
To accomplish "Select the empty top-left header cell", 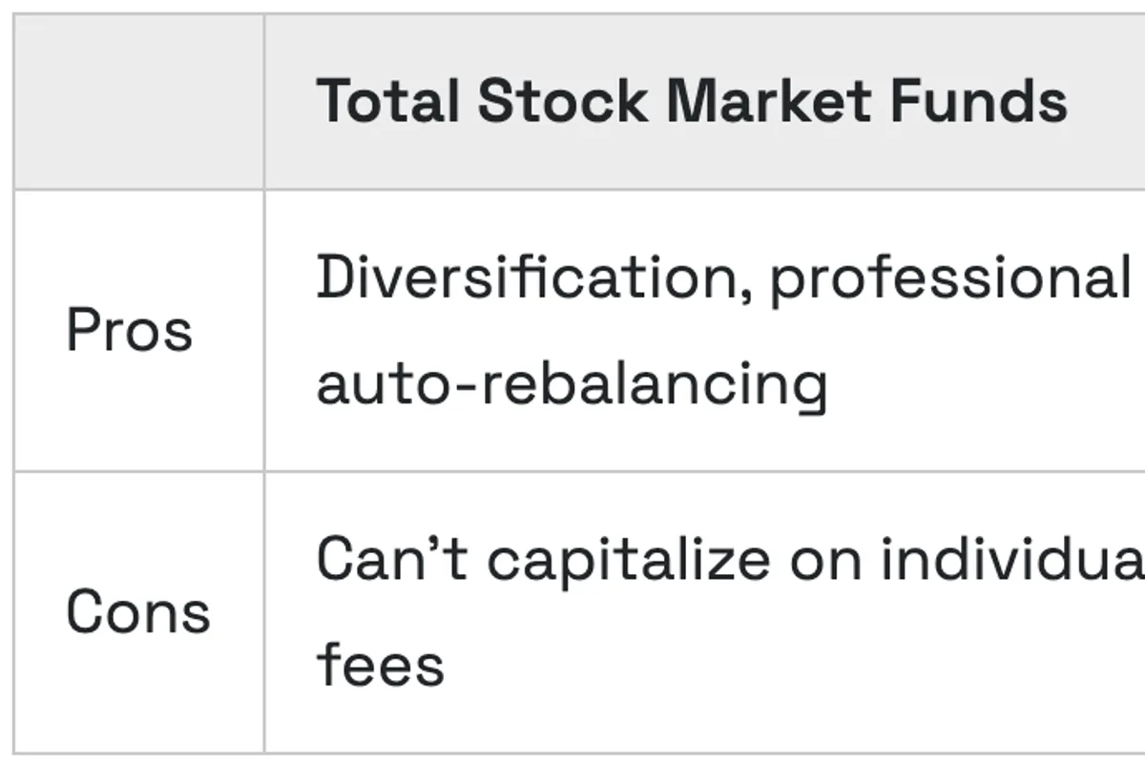I will click(139, 101).
